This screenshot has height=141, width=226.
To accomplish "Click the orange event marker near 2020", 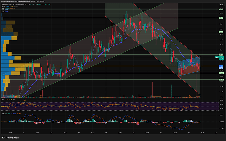I will (41, 96).
